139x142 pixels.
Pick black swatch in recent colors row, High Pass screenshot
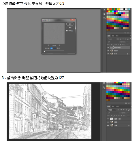coord(124,9)
